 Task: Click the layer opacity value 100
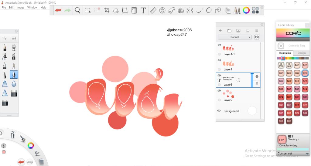257,37
